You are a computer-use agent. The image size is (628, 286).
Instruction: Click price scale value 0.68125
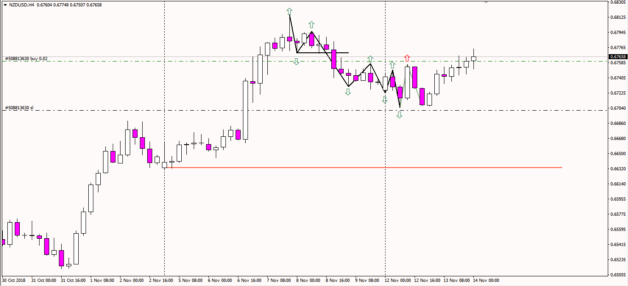tap(619, 17)
